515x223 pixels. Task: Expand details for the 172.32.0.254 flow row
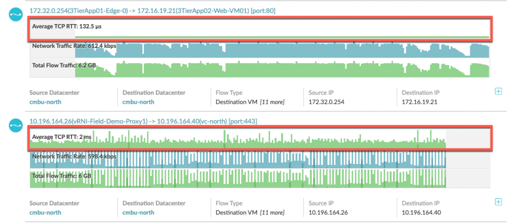click(x=498, y=91)
